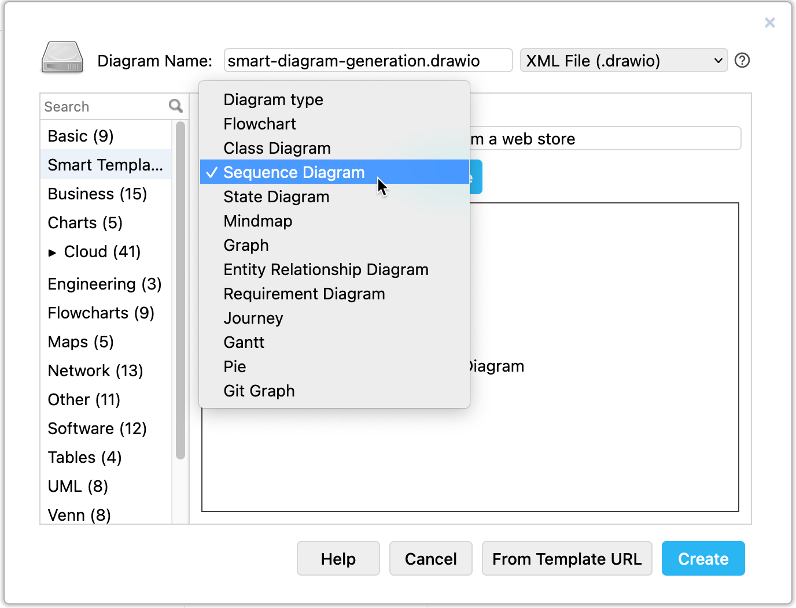This screenshot has height=608, width=796.
Task: Switch to the Business category
Action: [x=97, y=194]
